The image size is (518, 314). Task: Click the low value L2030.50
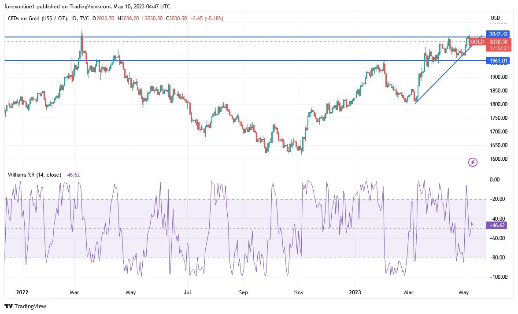coord(152,18)
